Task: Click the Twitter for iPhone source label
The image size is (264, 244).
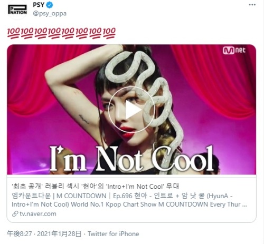Action: [114, 234]
